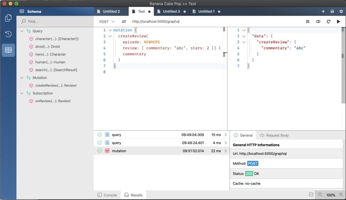Click the red M badge on mutation row
Screen dimensions: 346x200
(x=107, y=151)
